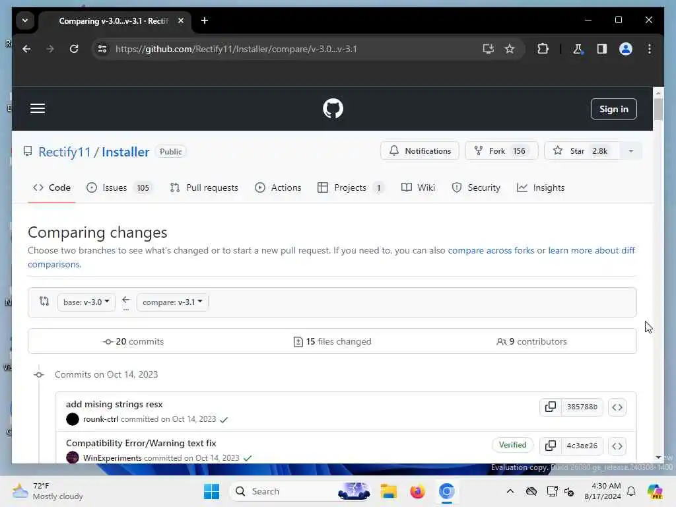This screenshot has height=507, width=676.
Task: Open the Wiki tab
Action: pos(418,188)
